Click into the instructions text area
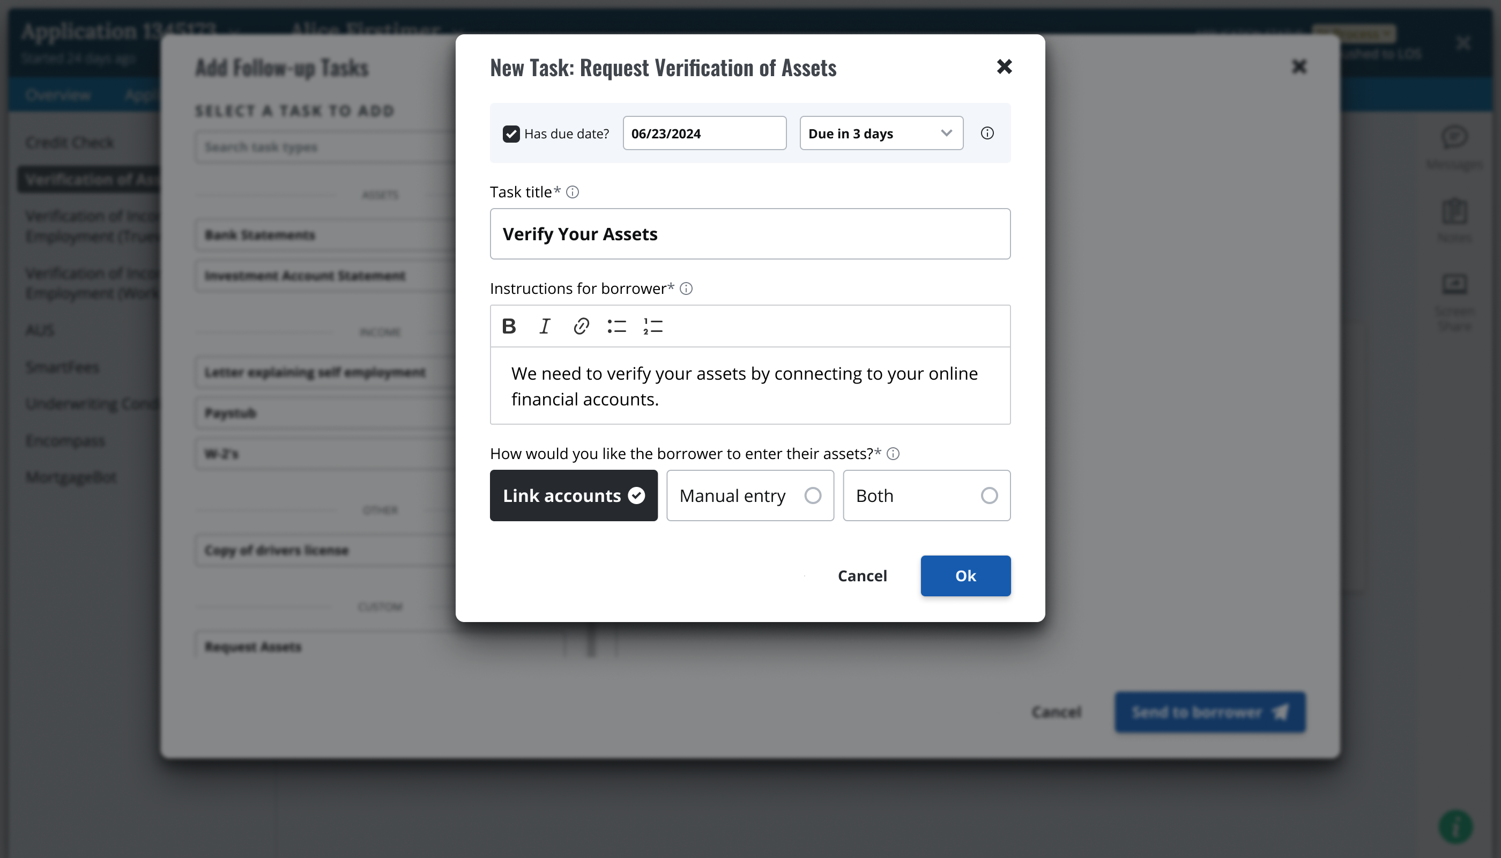This screenshot has height=858, width=1501. click(x=750, y=386)
